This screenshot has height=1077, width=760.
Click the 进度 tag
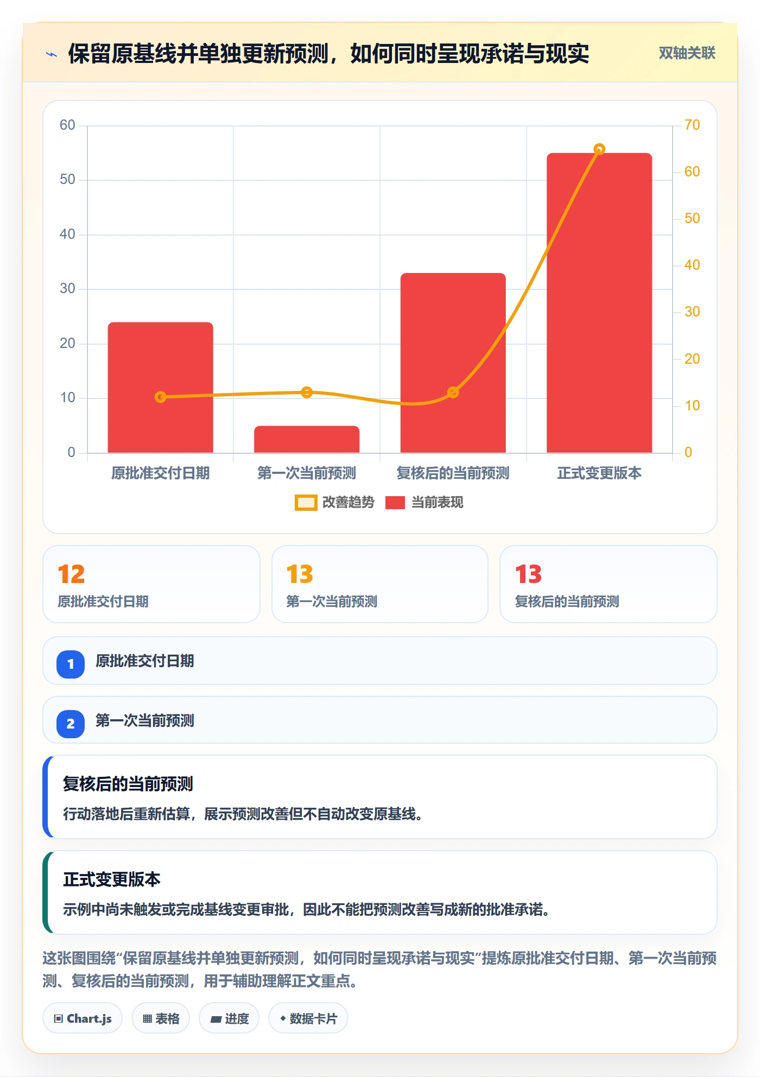[229, 1018]
